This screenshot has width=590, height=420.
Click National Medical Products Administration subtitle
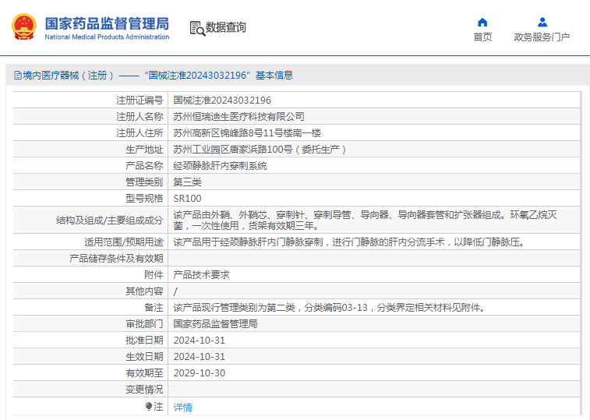[x=107, y=37]
